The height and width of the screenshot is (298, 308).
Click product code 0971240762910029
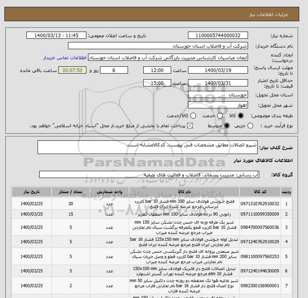click(x=260, y=242)
